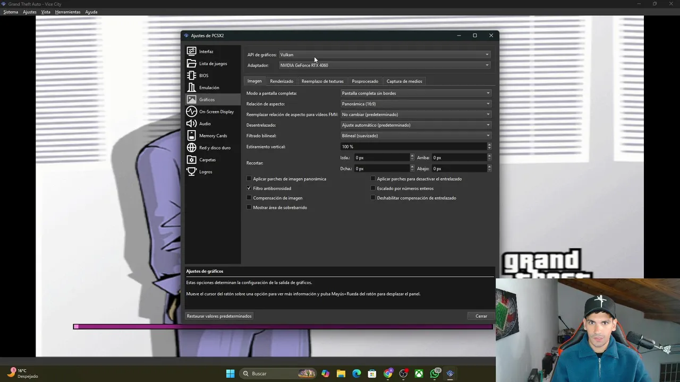Open the Emulación settings icon

pyautogui.click(x=191, y=88)
